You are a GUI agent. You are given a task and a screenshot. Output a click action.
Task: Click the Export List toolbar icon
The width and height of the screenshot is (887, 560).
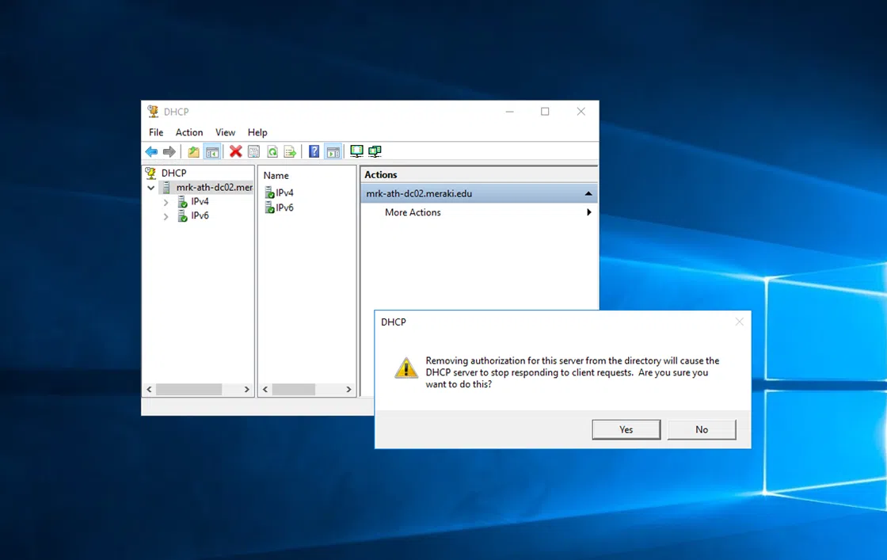pos(290,151)
